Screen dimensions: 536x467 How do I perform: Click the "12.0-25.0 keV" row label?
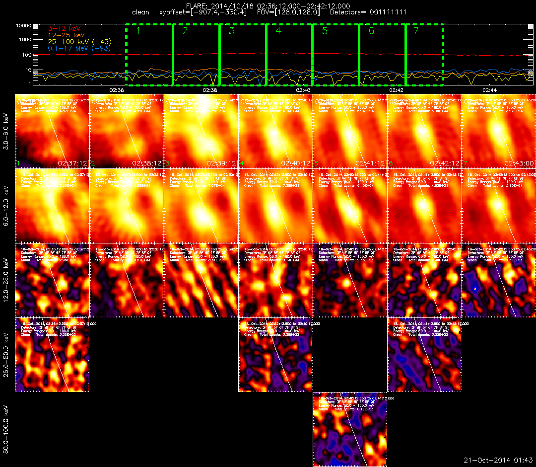6,280
